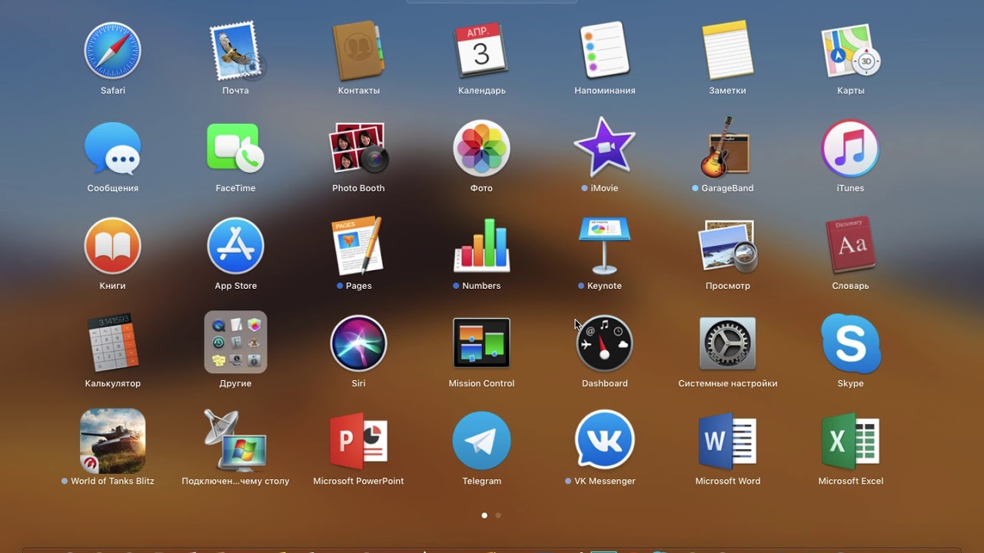Open Safari from Launchpad
984x553 pixels.
[112, 51]
